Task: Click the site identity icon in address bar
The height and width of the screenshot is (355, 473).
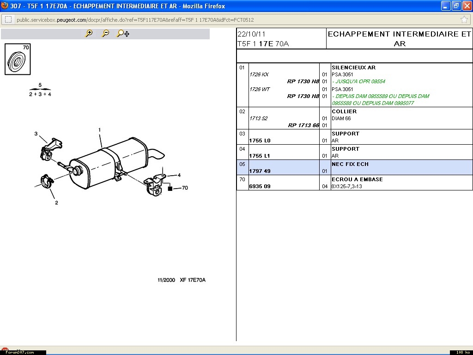Action: tap(8, 19)
